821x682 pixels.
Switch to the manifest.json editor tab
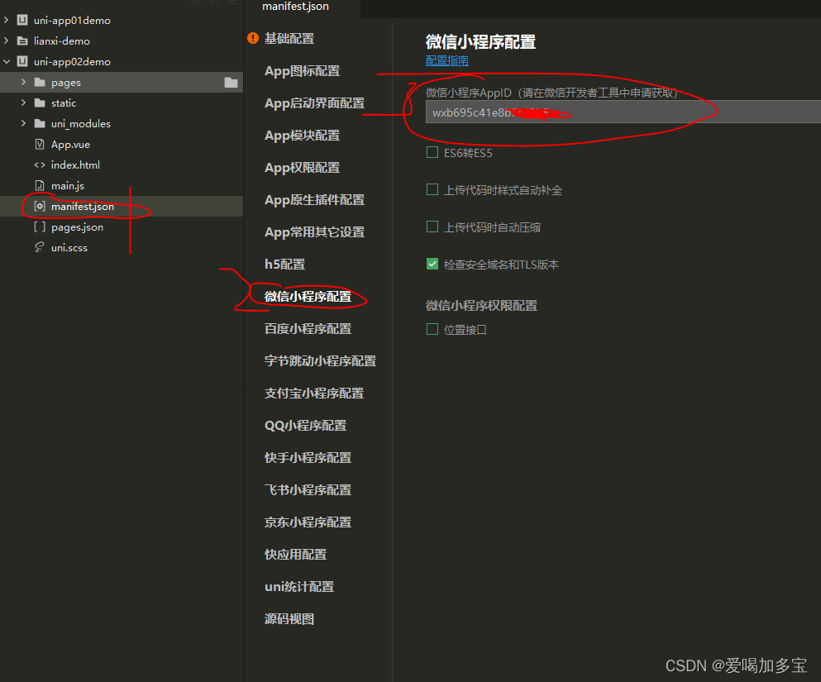pos(296,7)
